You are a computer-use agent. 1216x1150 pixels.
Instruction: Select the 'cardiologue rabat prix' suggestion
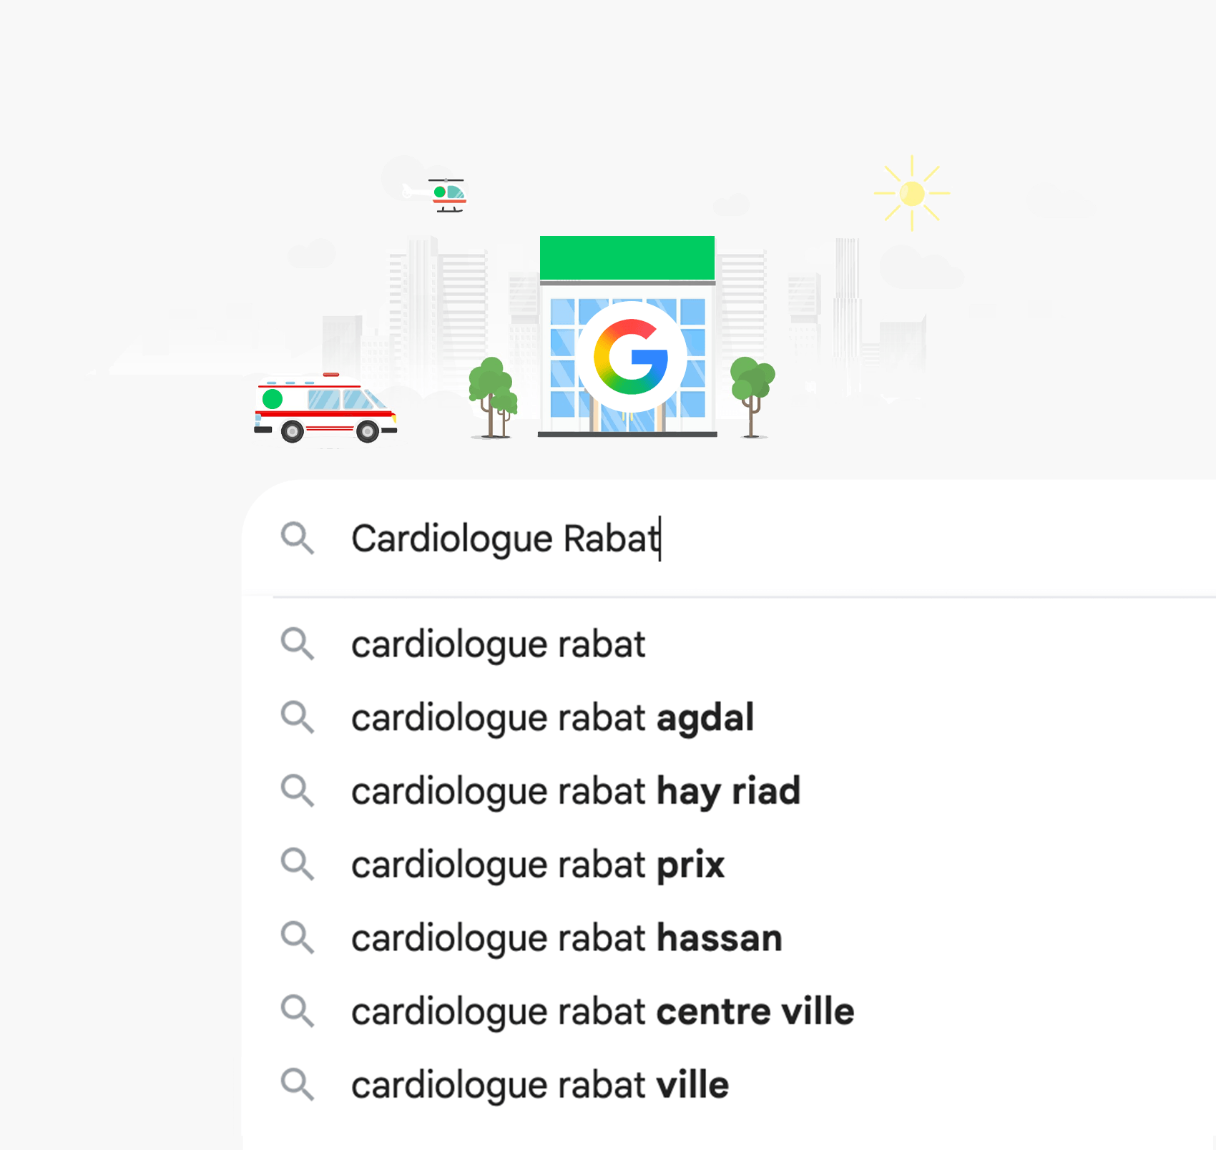pyautogui.click(x=537, y=865)
